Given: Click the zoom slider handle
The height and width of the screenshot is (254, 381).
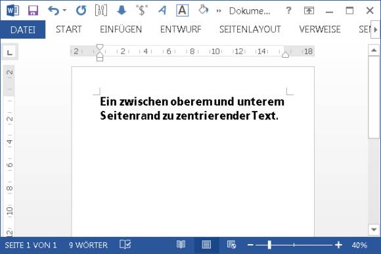Looking at the screenshot, I should click(269, 245).
